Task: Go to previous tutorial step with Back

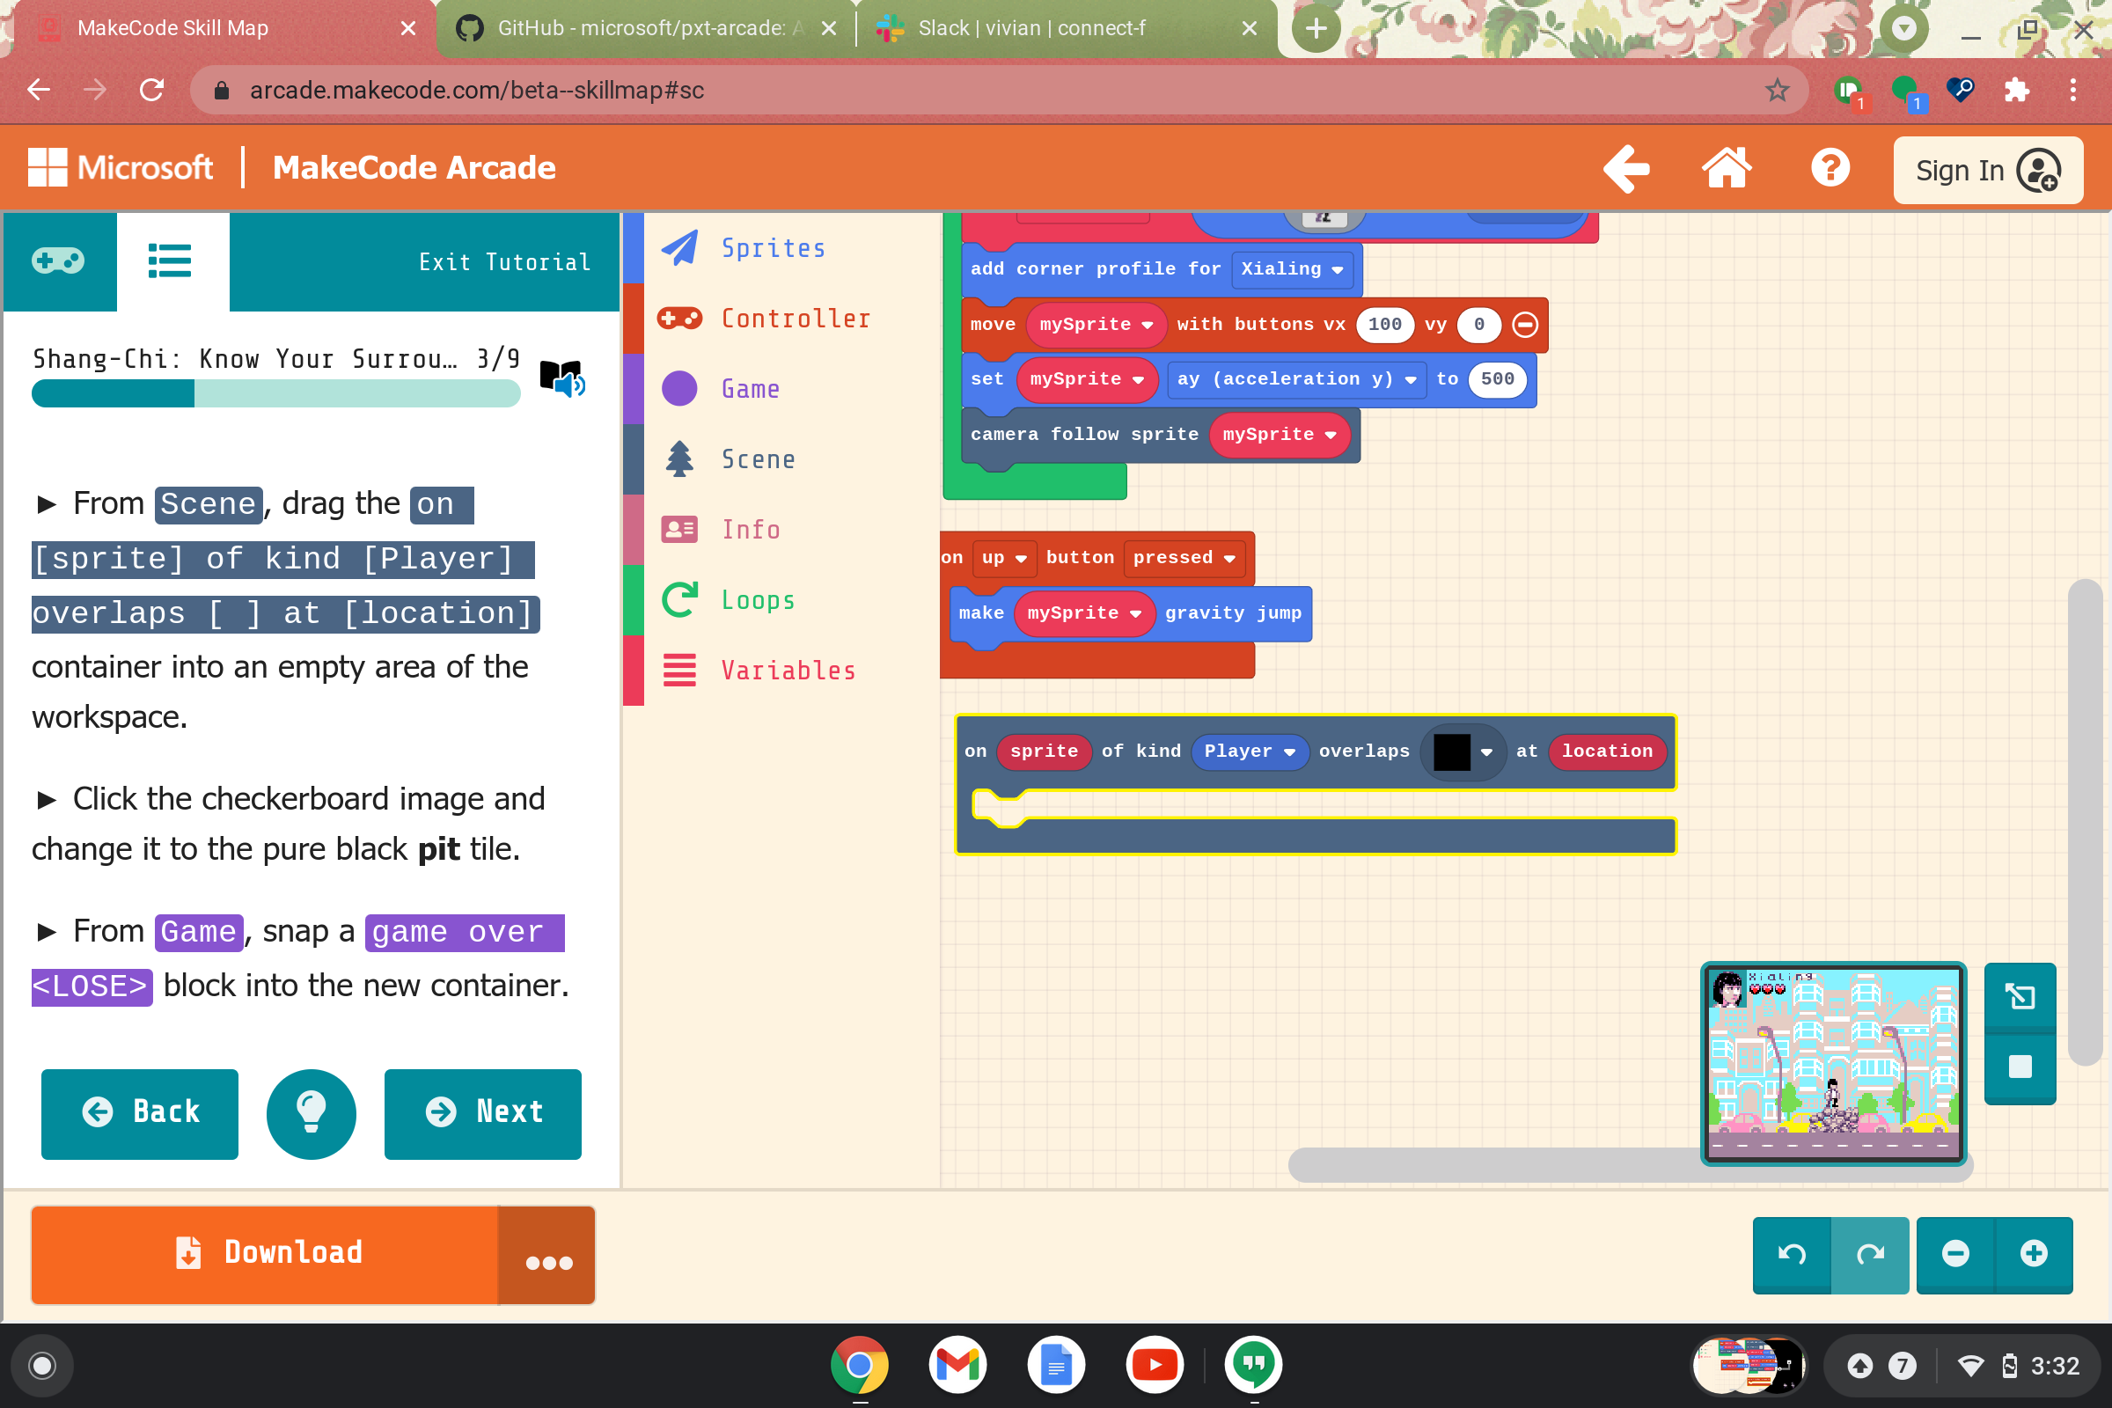Action: 140,1113
